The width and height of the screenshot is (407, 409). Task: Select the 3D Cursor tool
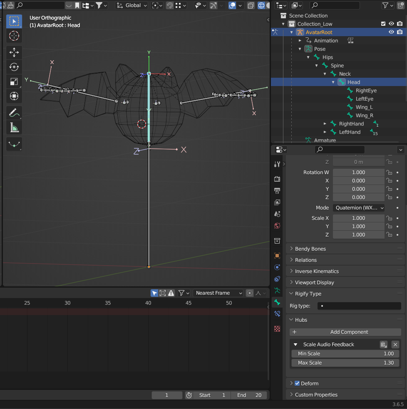[14, 36]
